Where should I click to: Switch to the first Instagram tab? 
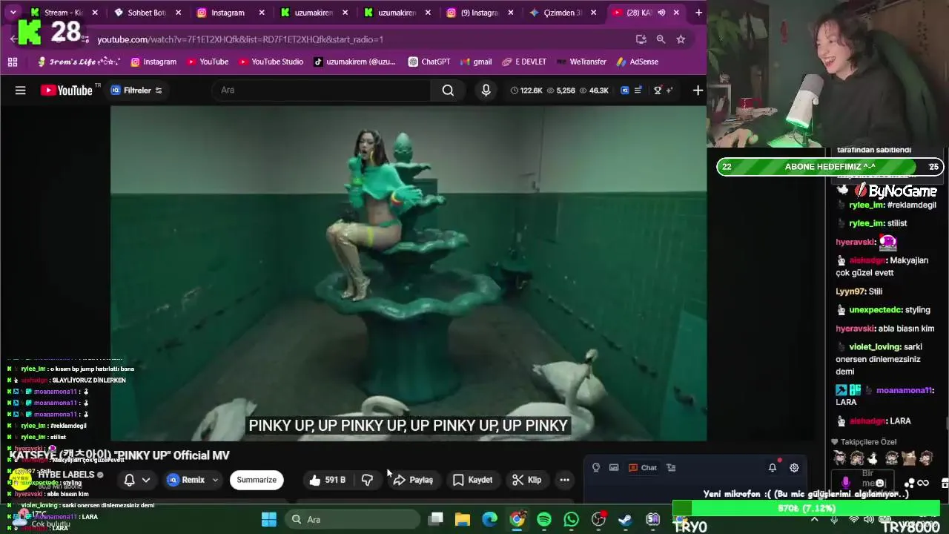pos(227,13)
